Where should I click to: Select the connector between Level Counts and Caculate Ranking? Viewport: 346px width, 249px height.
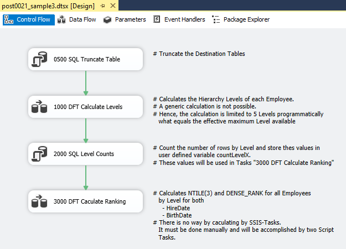tap(86, 178)
